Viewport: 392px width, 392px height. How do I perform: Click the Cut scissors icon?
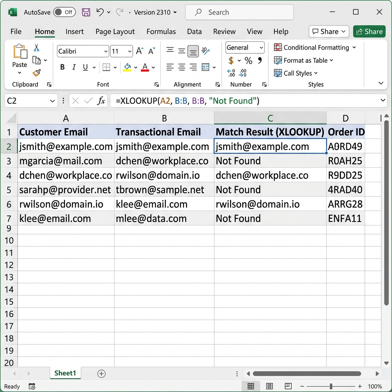pos(36,47)
